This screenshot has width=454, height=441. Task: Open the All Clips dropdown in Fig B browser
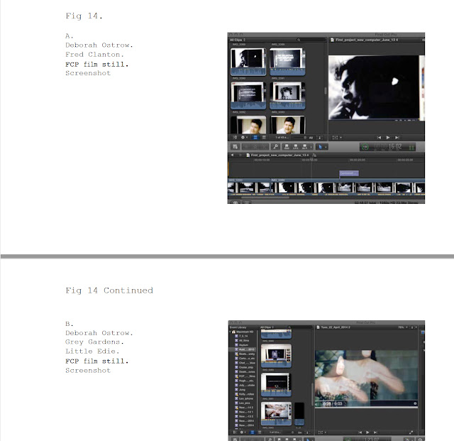pyautogui.click(x=267, y=327)
